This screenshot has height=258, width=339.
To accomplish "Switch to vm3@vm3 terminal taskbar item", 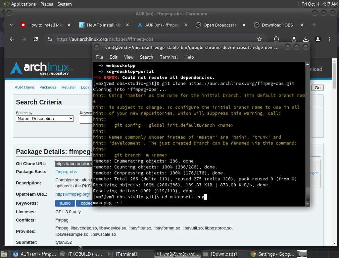I will point(178,254).
